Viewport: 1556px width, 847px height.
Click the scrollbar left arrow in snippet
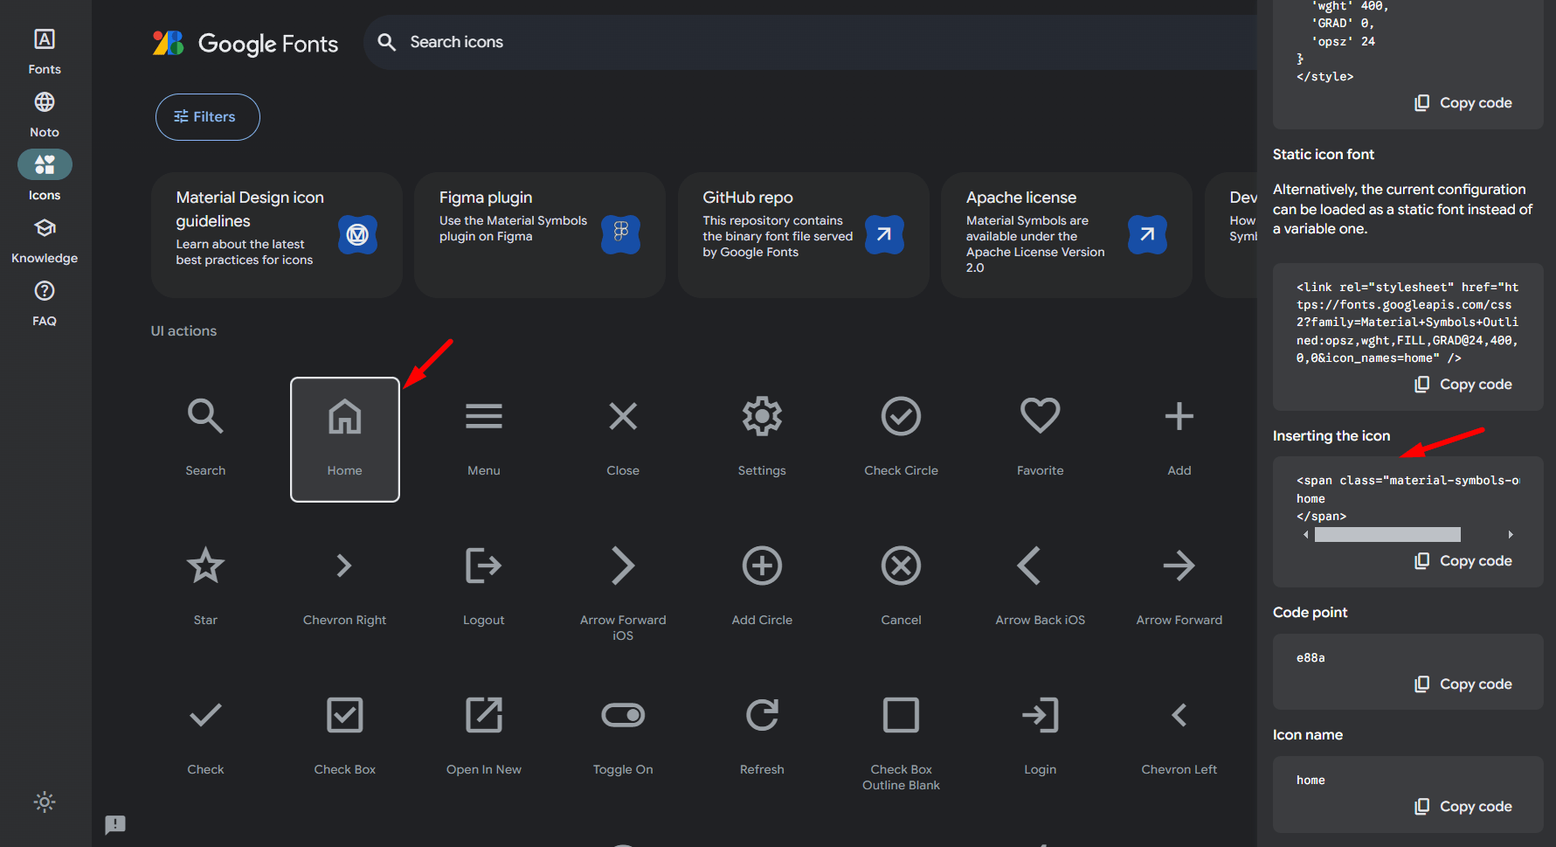point(1306,534)
